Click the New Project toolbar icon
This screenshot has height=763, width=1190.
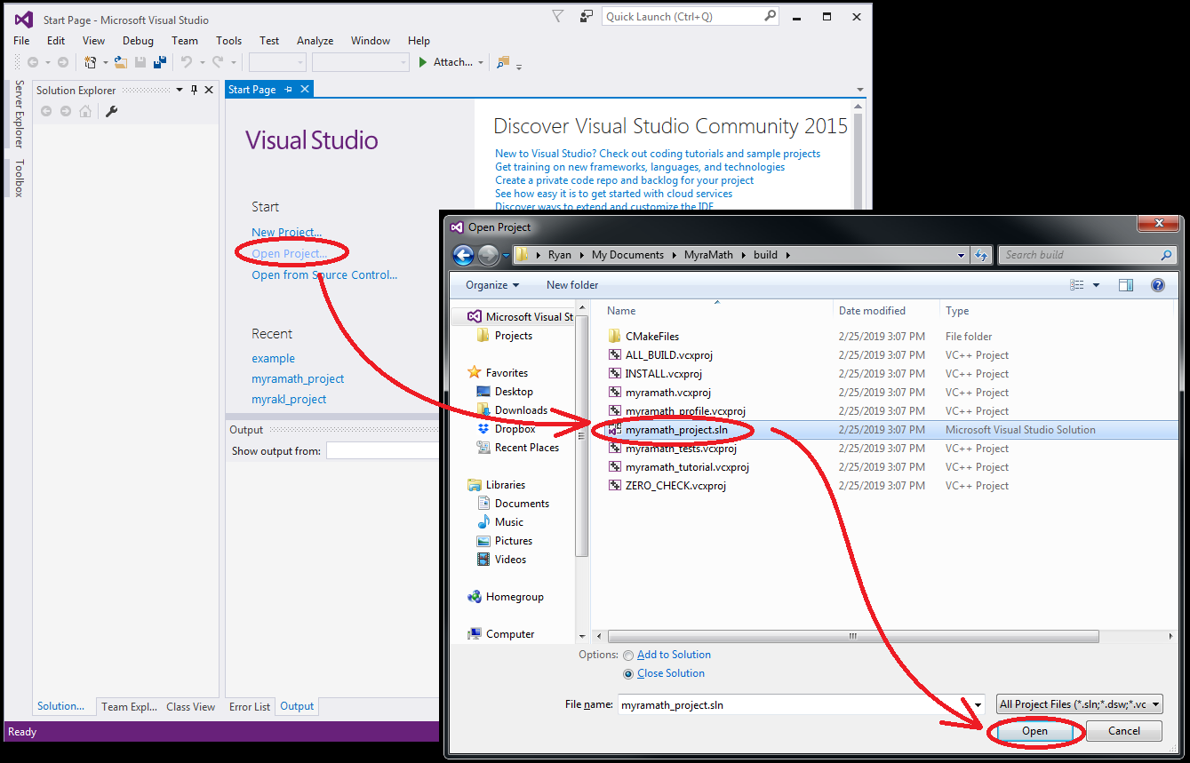click(89, 62)
